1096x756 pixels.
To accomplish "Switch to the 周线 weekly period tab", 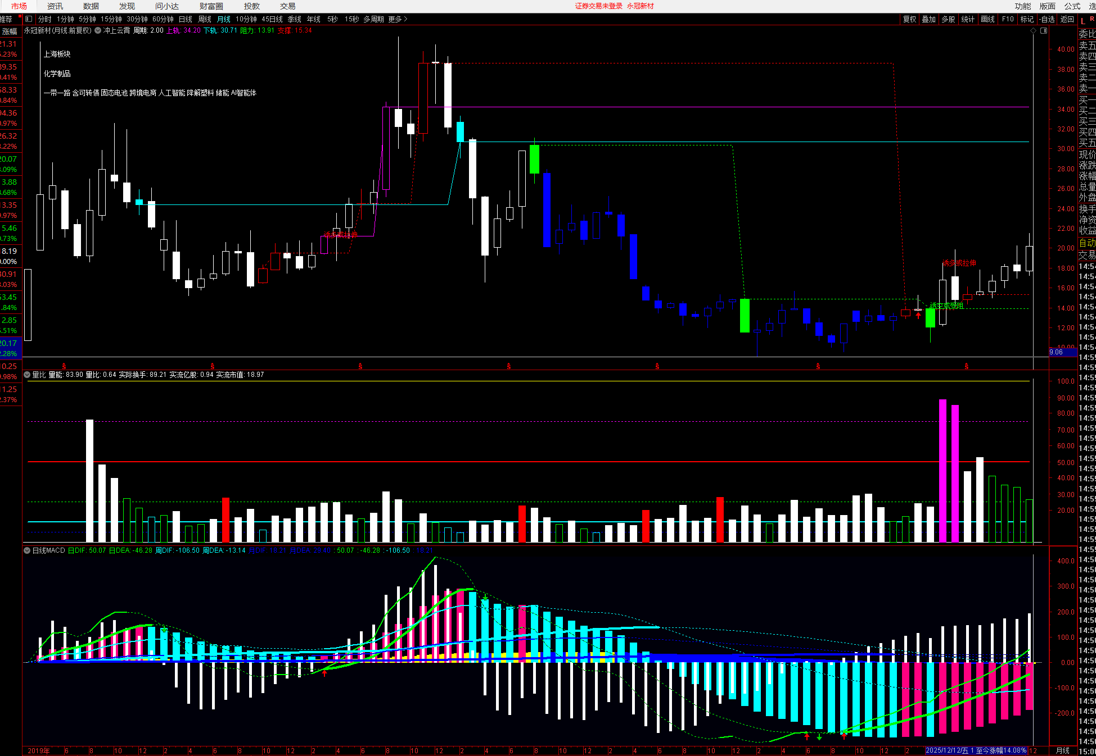I will [205, 19].
